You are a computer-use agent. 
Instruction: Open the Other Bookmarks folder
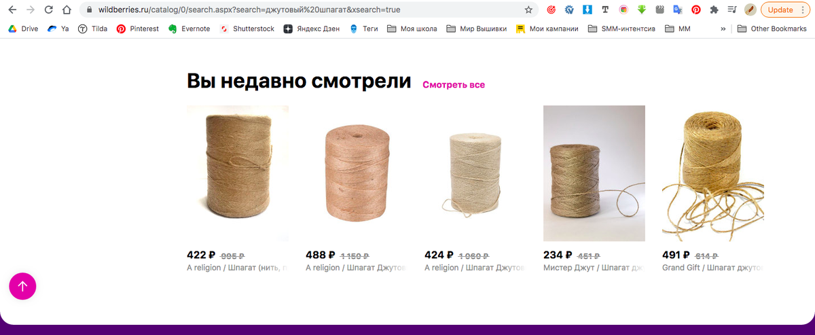pos(772,29)
